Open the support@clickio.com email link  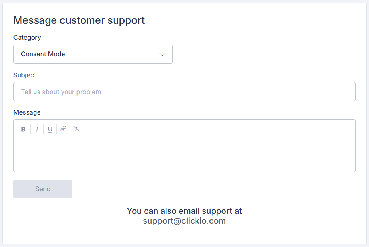pyautogui.click(x=184, y=221)
